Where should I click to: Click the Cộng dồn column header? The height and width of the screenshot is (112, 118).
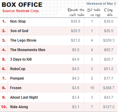(108, 12)
